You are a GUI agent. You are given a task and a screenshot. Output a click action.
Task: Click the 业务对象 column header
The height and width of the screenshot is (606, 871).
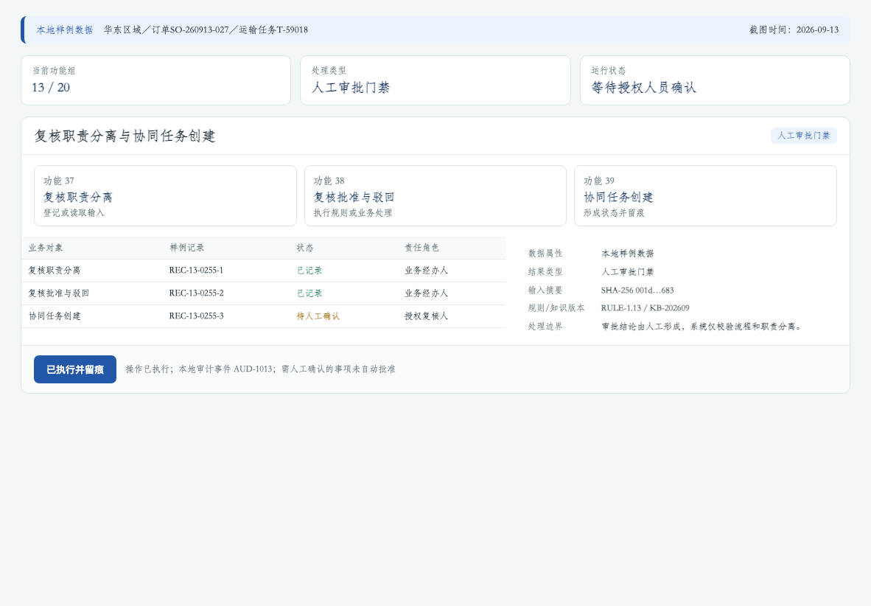(x=46, y=248)
